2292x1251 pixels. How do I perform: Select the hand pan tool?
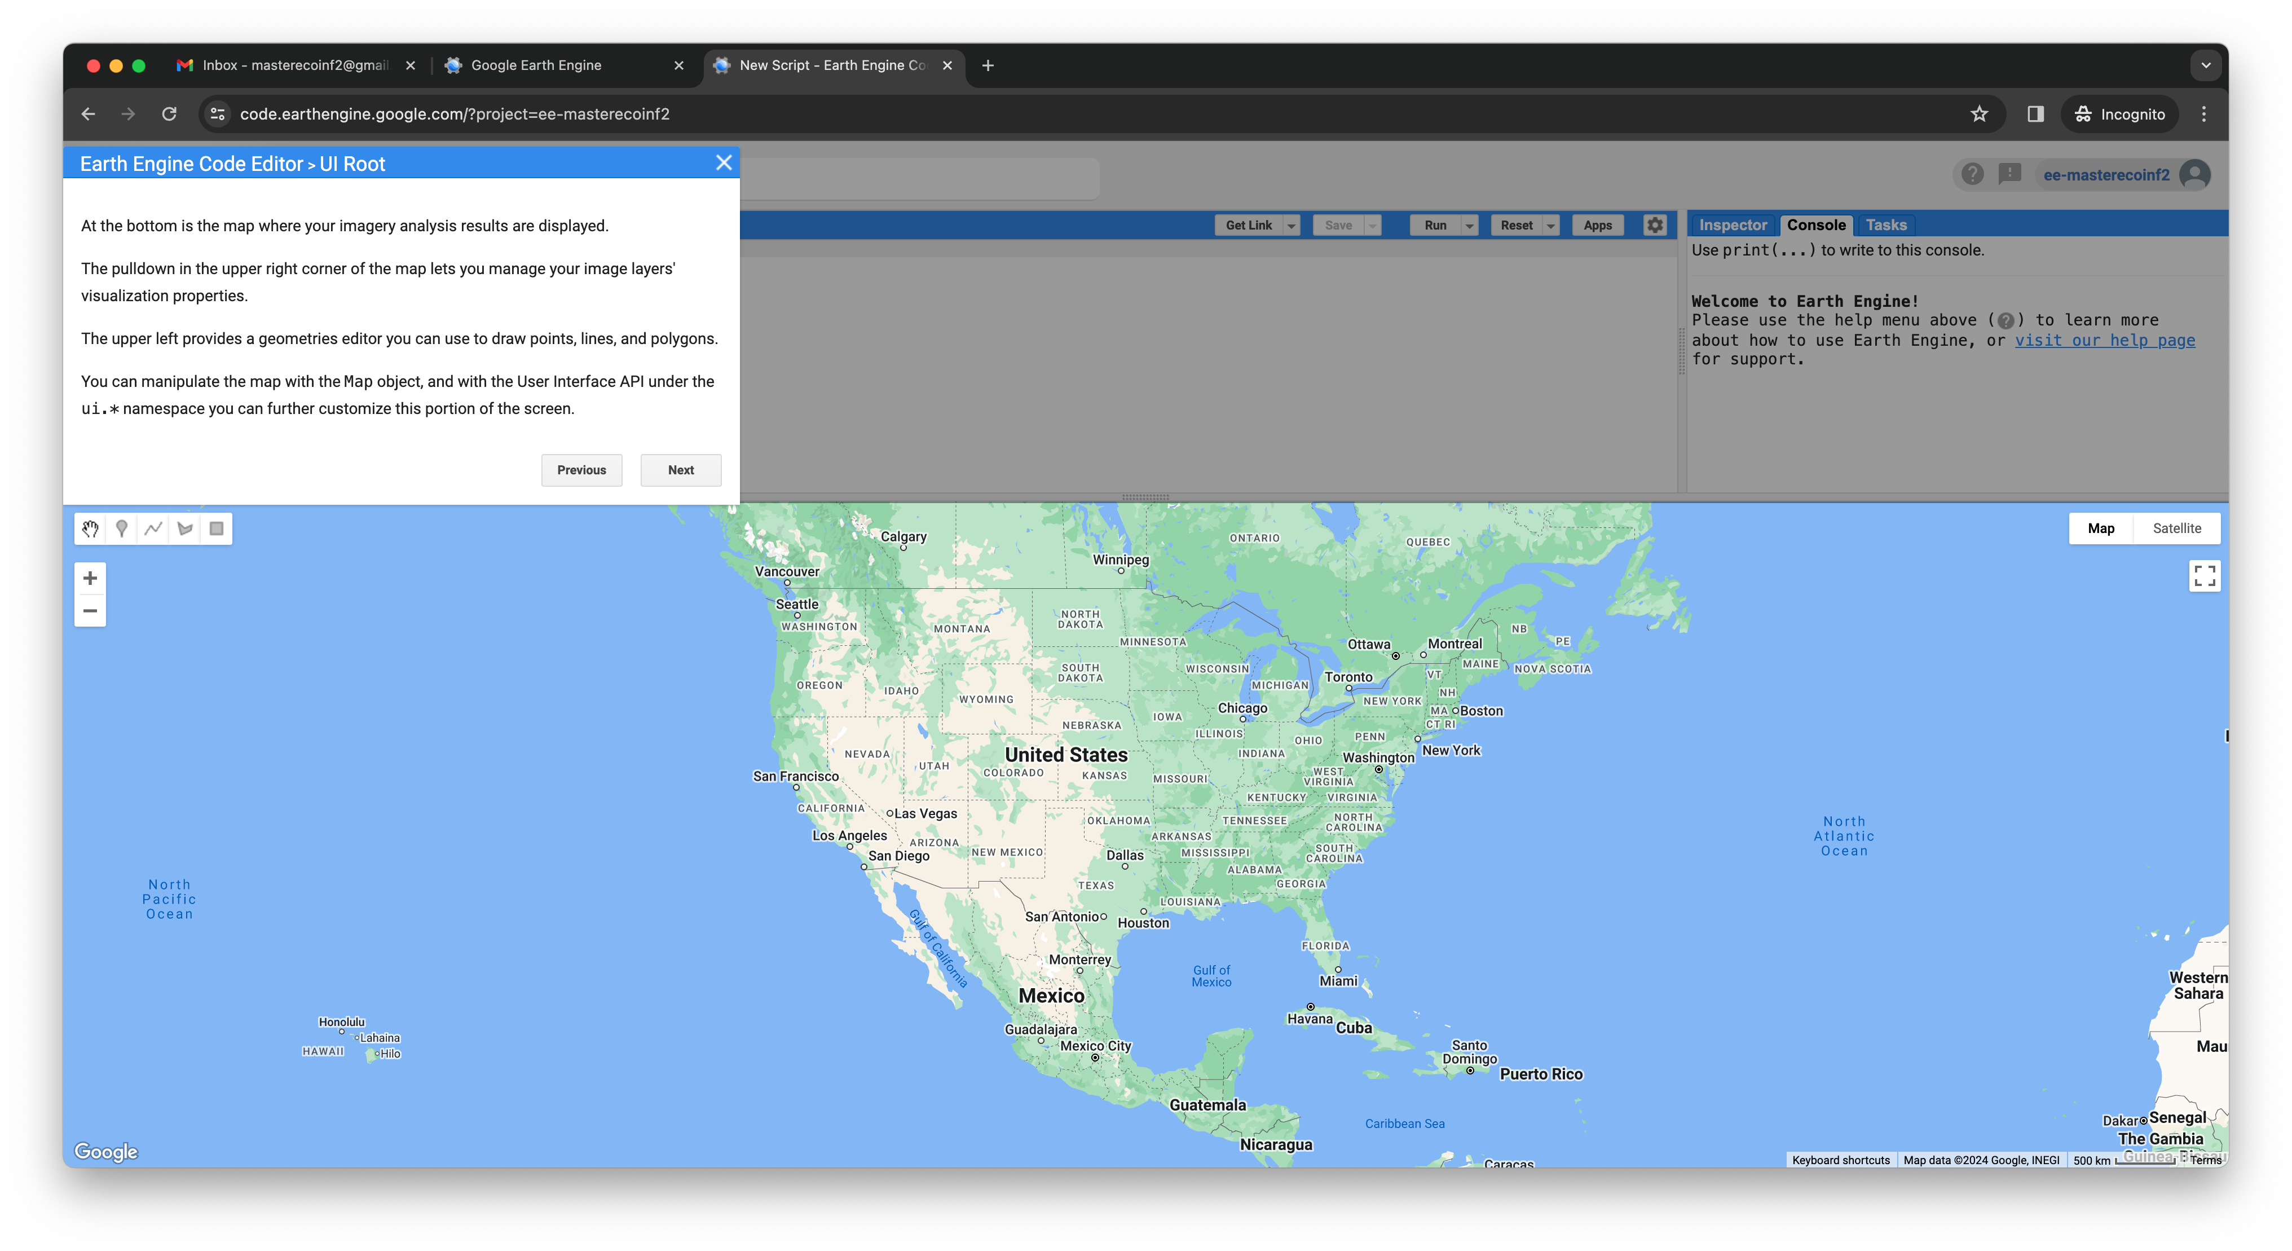pos(90,528)
